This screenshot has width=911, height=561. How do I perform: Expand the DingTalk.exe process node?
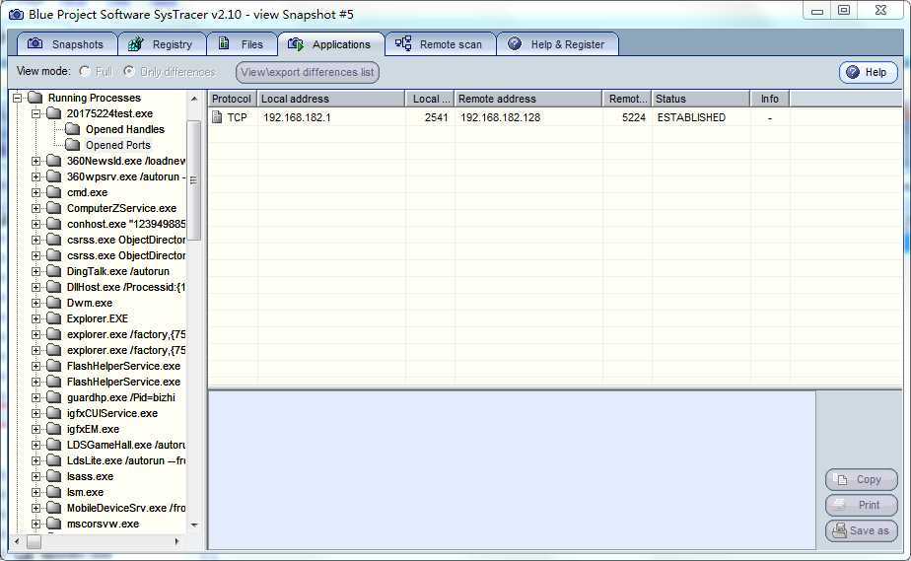[36, 271]
